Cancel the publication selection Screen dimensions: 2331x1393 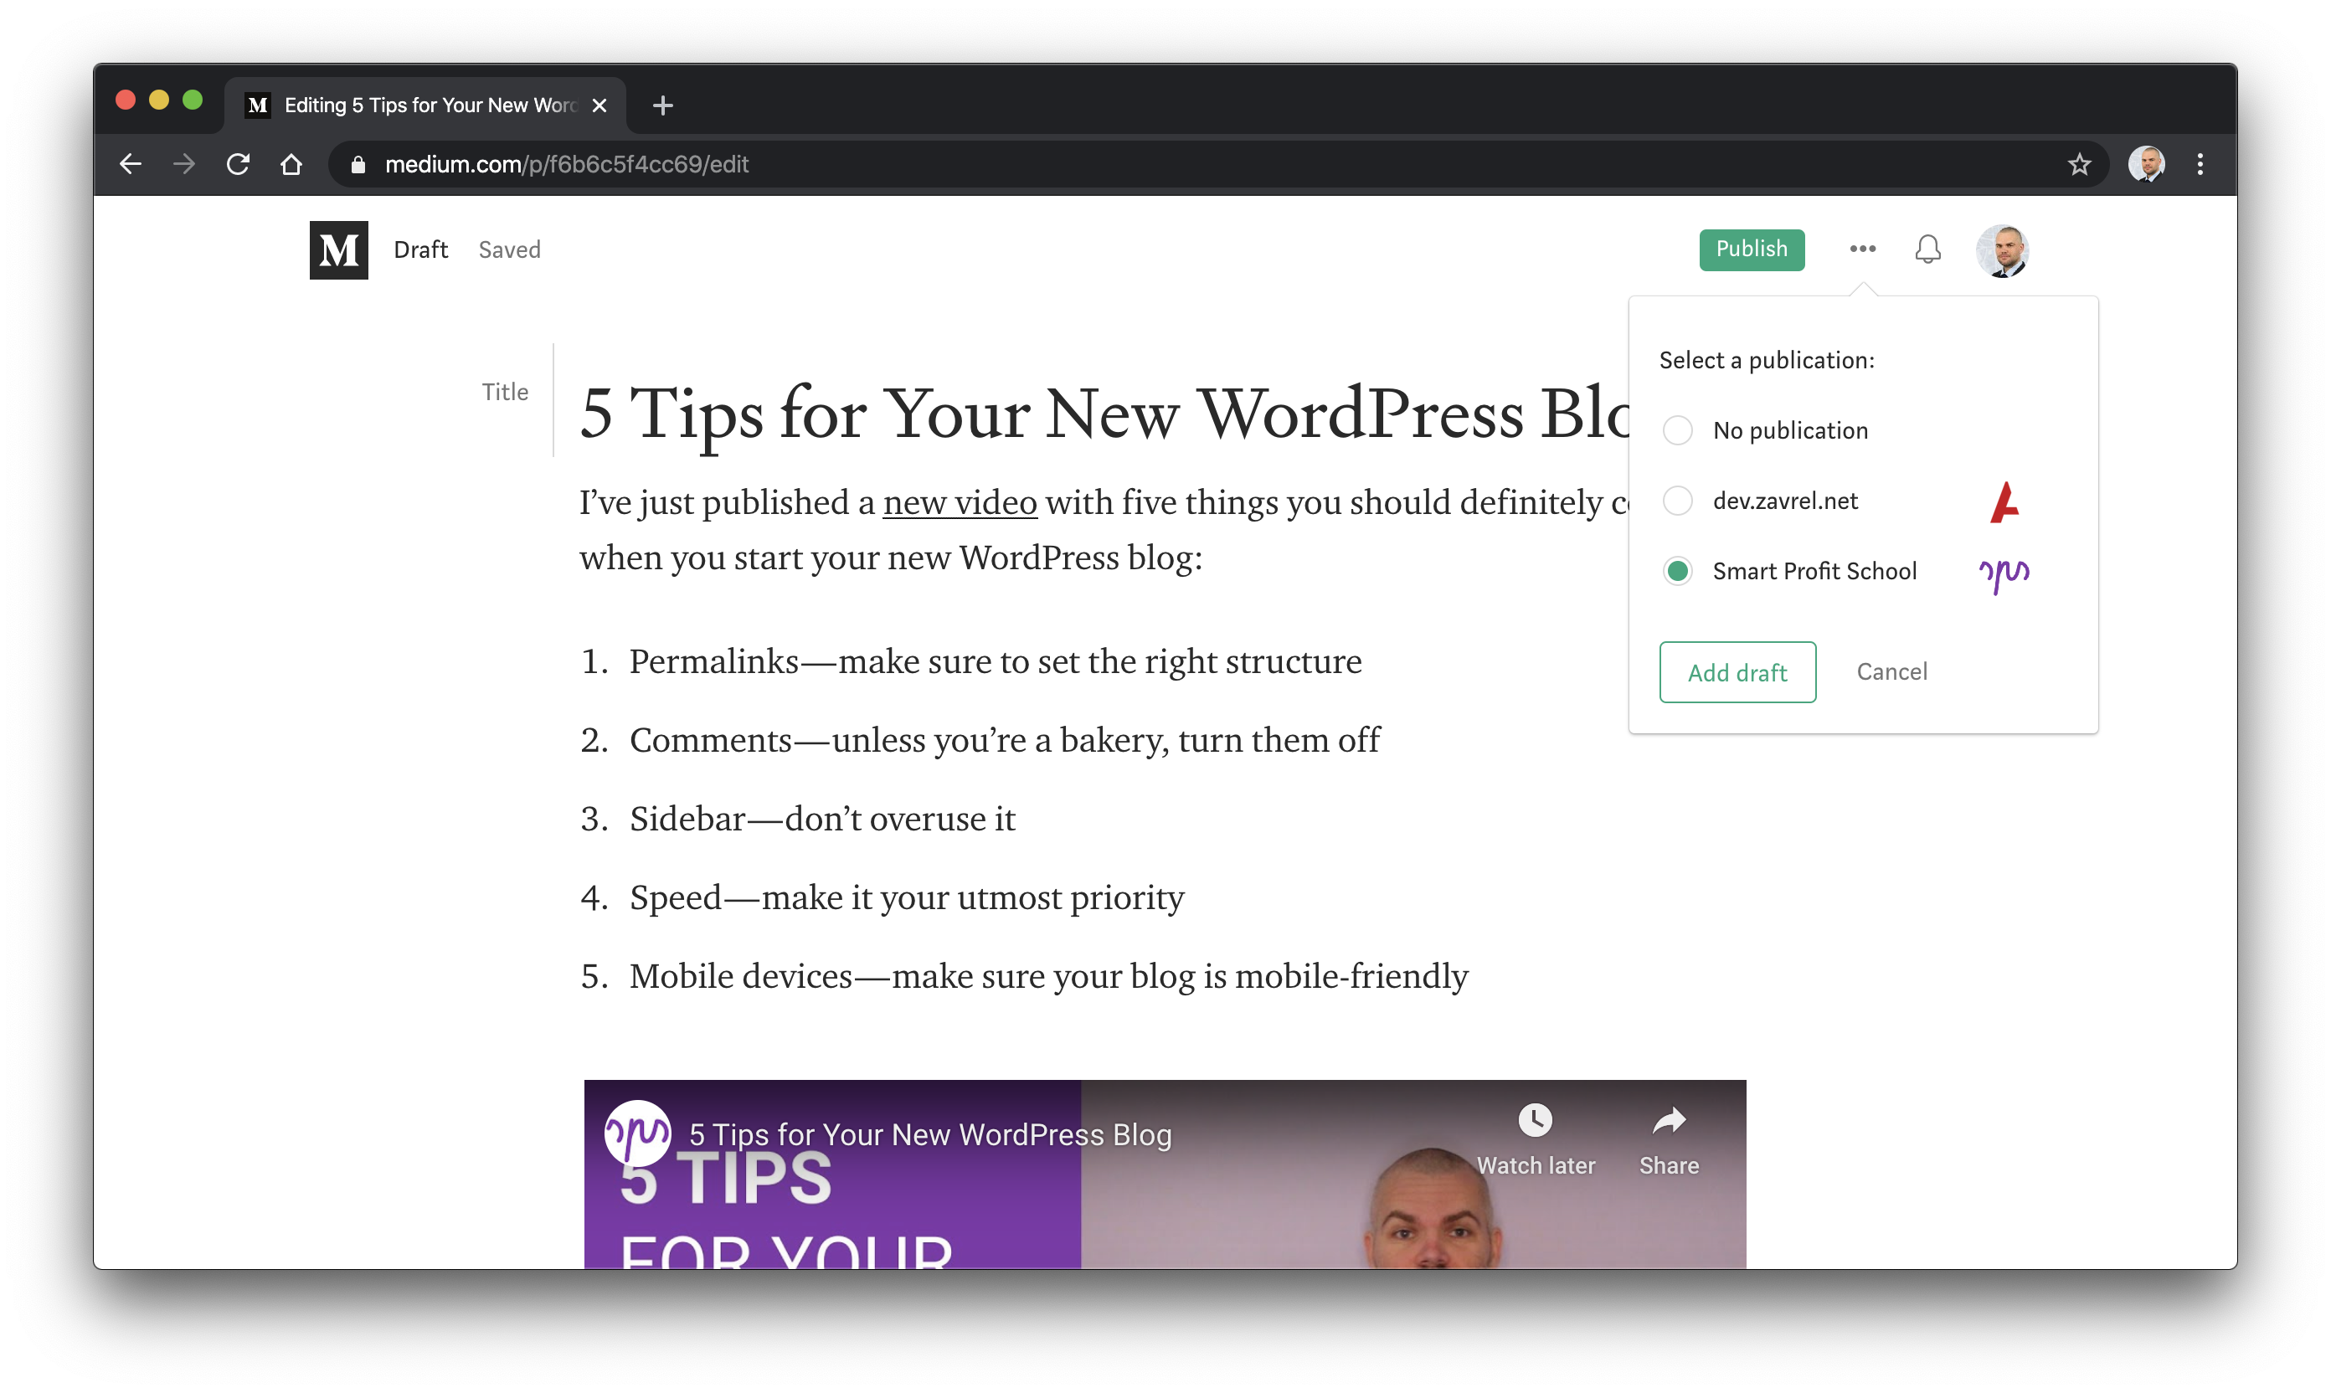(x=1891, y=671)
